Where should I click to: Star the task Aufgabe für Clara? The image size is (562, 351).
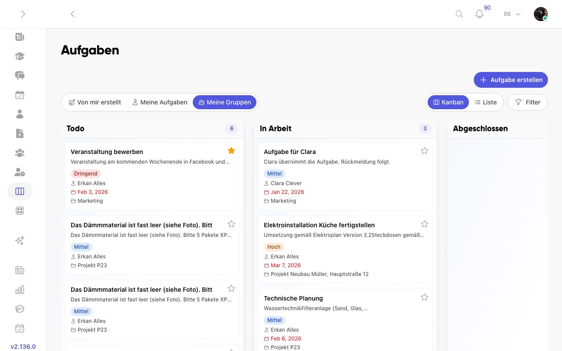(425, 150)
